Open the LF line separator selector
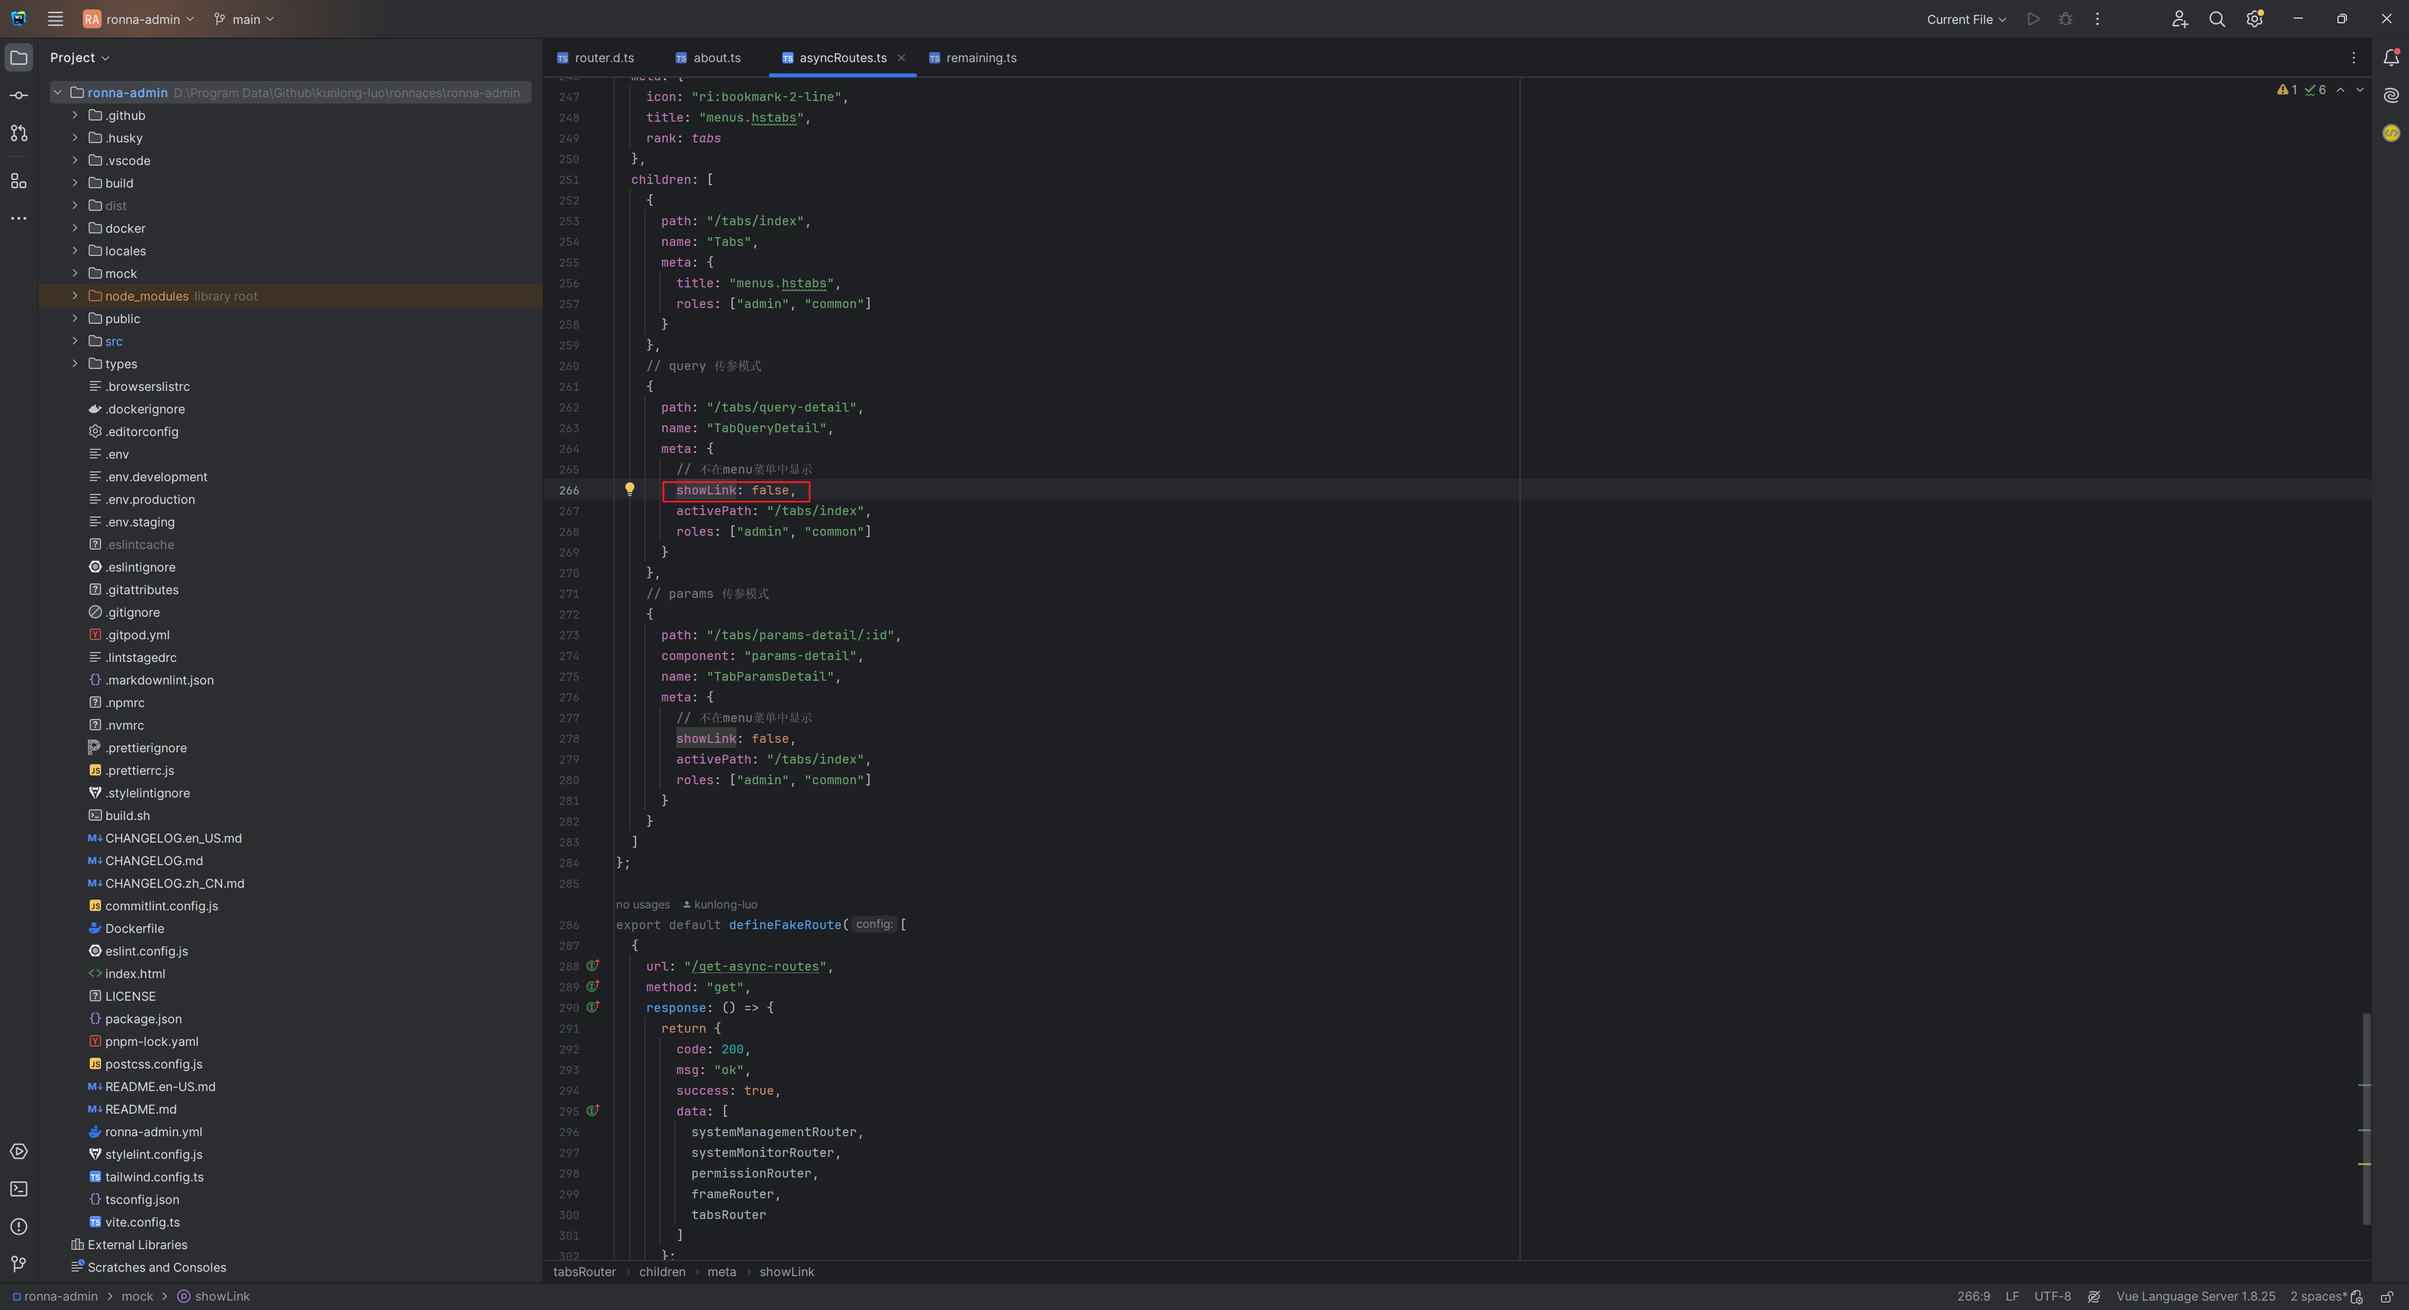The height and width of the screenshot is (1310, 2409). point(2013,1297)
